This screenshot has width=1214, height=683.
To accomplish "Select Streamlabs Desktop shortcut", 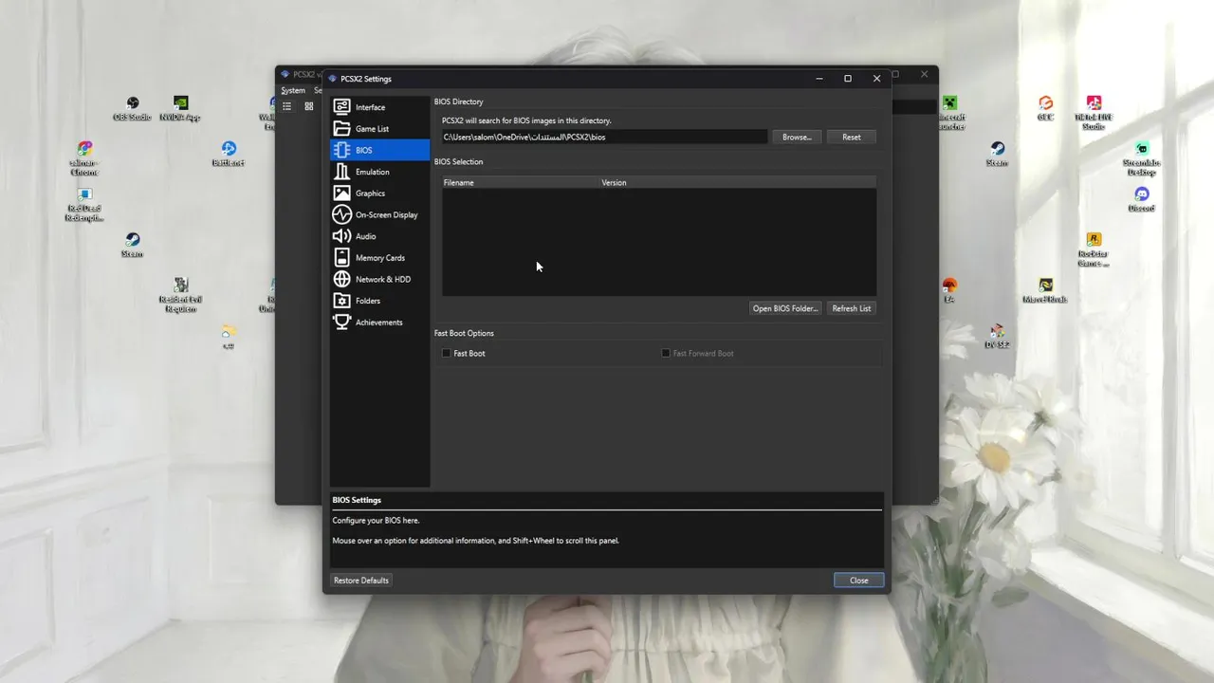I will 1141,158.
